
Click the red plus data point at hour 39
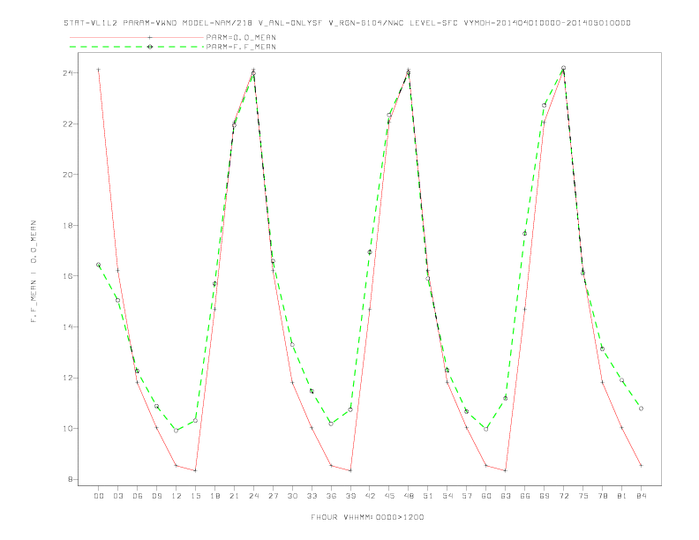click(x=350, y=470)
